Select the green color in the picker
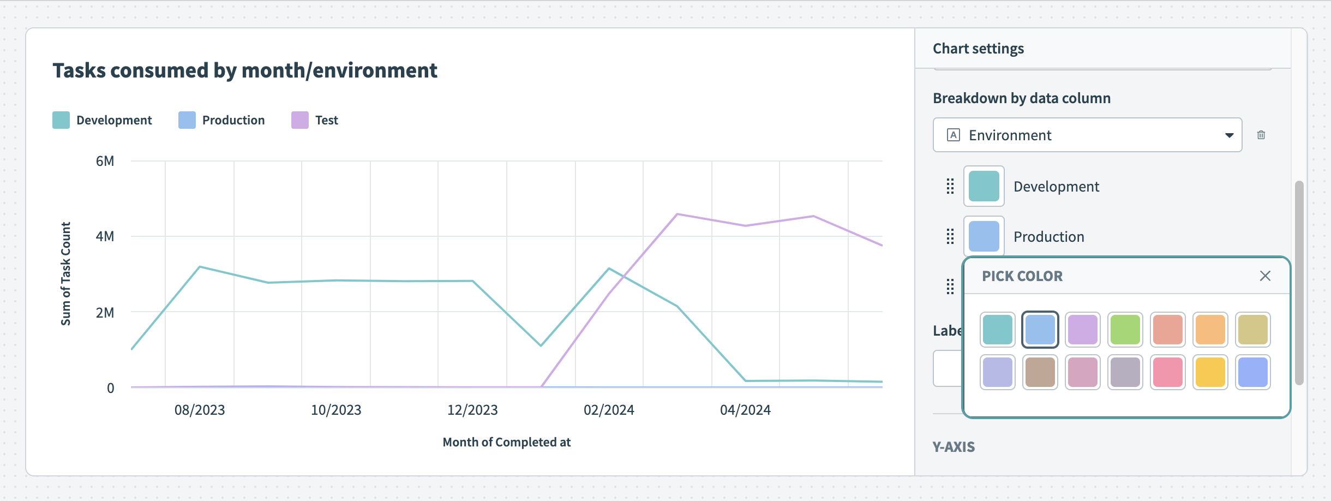1331x501 pixels. click(1125, 328)
